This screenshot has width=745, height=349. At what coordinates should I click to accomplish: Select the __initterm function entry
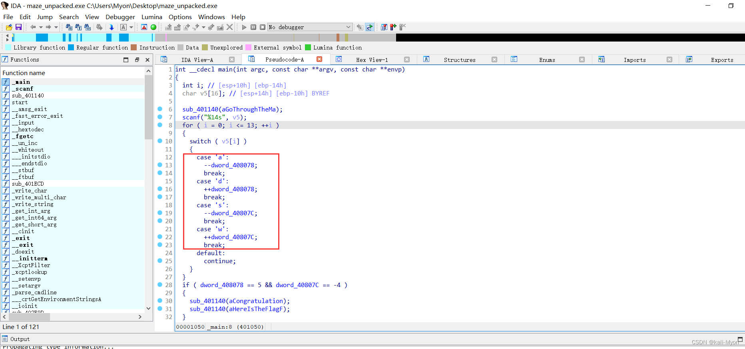click(73, 258)
